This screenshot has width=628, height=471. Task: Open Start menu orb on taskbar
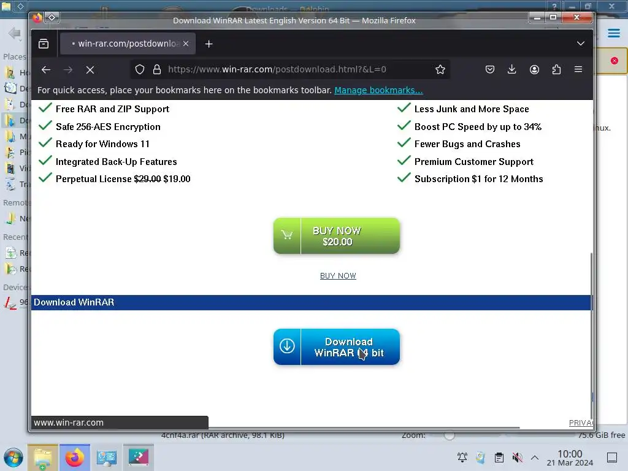pos(13,458)
